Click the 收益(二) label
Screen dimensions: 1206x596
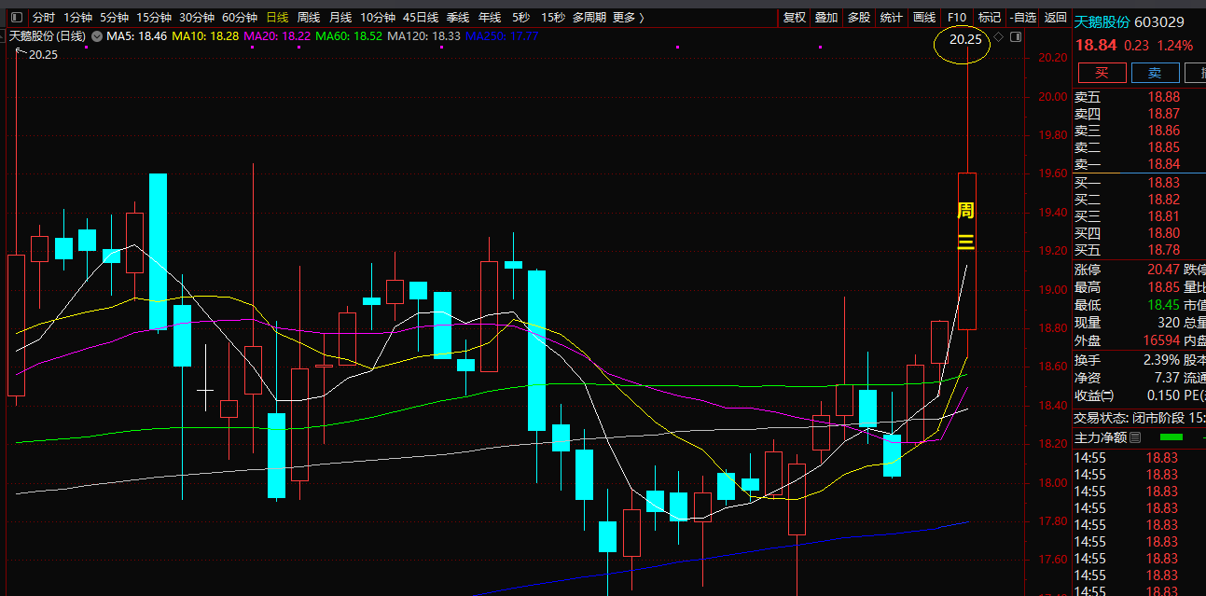pos(1094,395)
